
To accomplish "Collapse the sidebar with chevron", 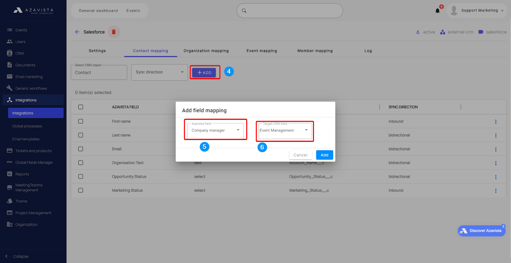I will click(6, 256).
